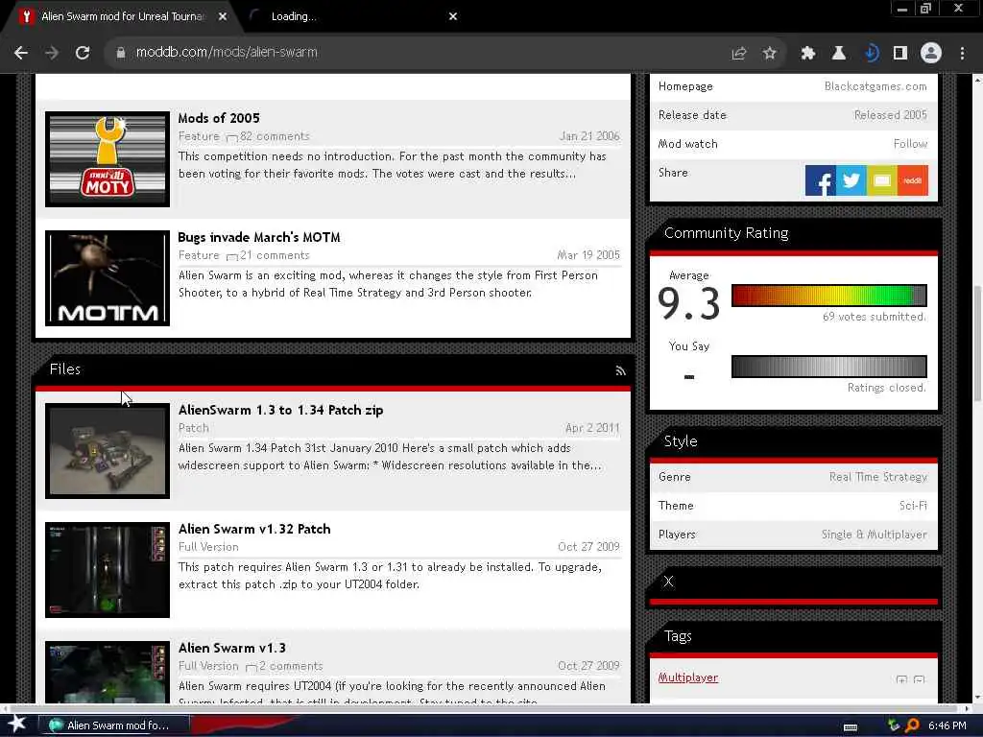Open the Mods of 2005 article
This screenshot has width=983, height=737.
(219, 118)
